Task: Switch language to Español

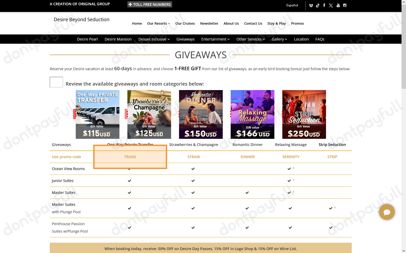Action: [292, 5]
